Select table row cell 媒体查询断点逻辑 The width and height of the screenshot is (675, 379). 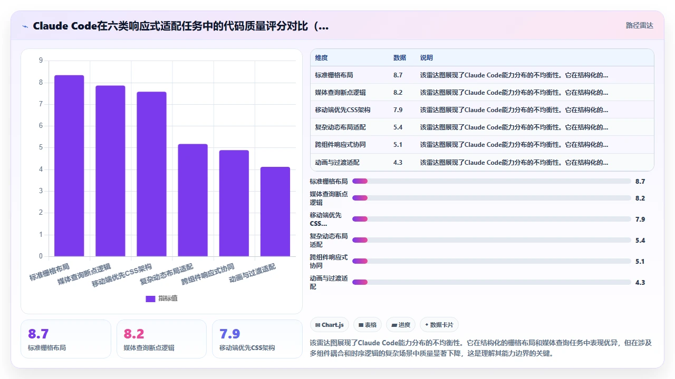(x=340, y=93)
